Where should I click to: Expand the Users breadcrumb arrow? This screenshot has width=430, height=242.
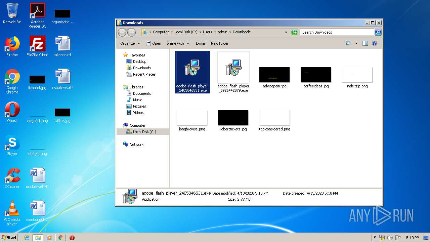pyautogui.click(x=215, y=32)
